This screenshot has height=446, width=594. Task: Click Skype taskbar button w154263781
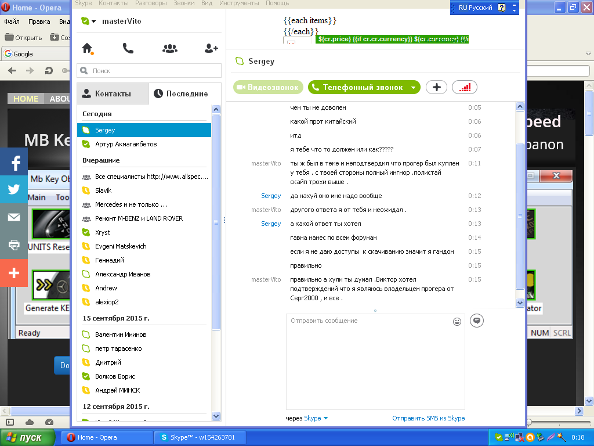click(200, 437)
